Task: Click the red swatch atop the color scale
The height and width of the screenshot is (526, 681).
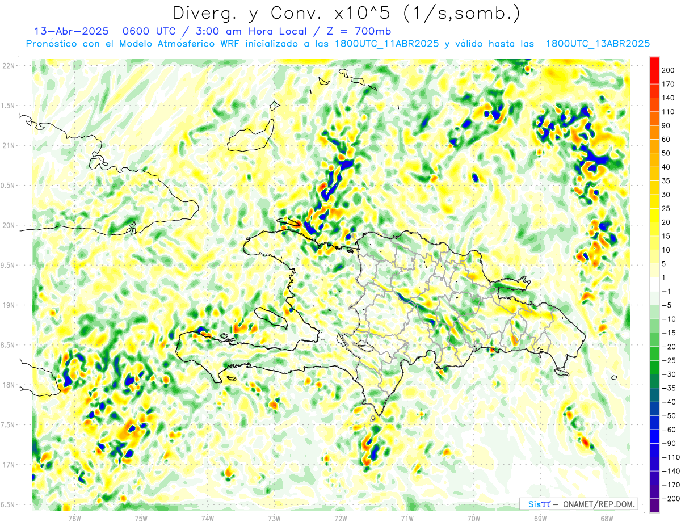Action: [x=654, y=63]
